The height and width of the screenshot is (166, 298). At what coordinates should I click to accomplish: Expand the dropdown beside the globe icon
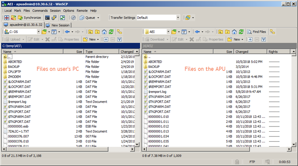[x=193, y=18]
